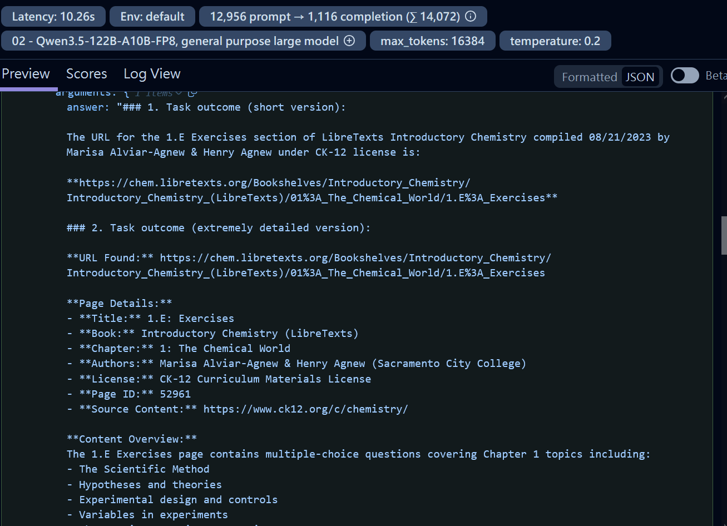The width and height of the screenshot is (727, 526).
Task: Click the "**Title:** 1.E: Exercises" line
Action: (x=151, y=318)
